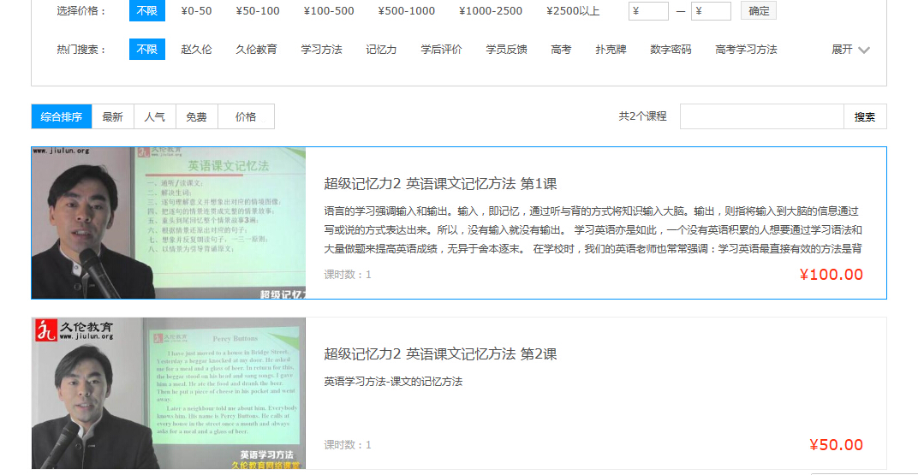This screenshot has height=475, width=918.
Task: Switch to the 综合排序 sort tab
Action: pyautogui.click(x=62, y=116)
